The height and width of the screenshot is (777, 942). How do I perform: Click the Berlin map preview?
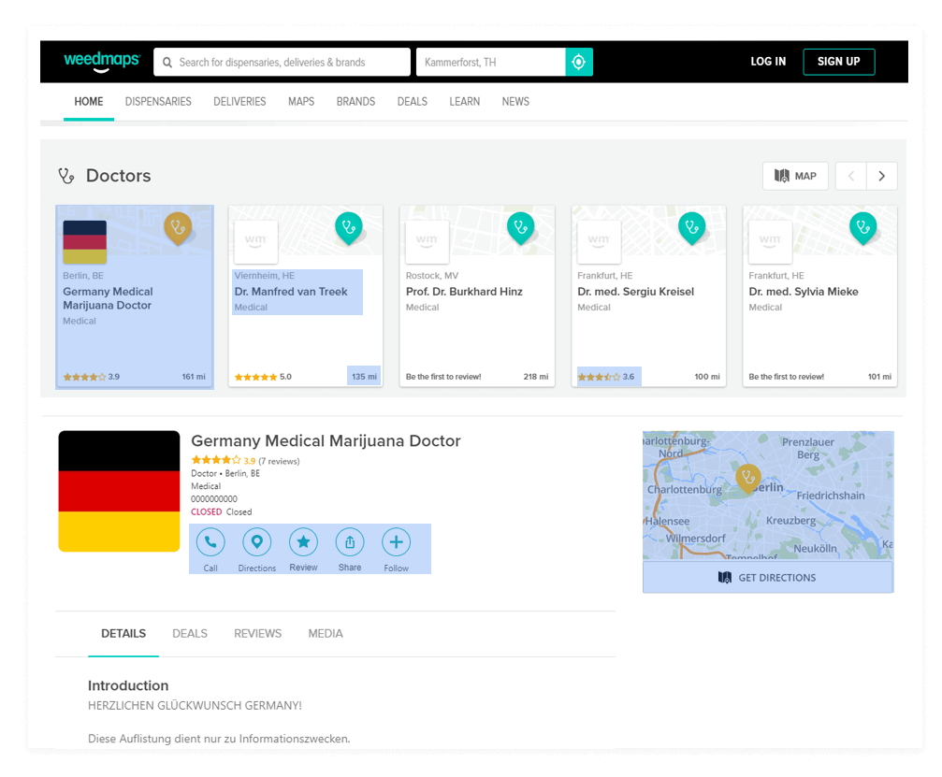pos(768,496)
